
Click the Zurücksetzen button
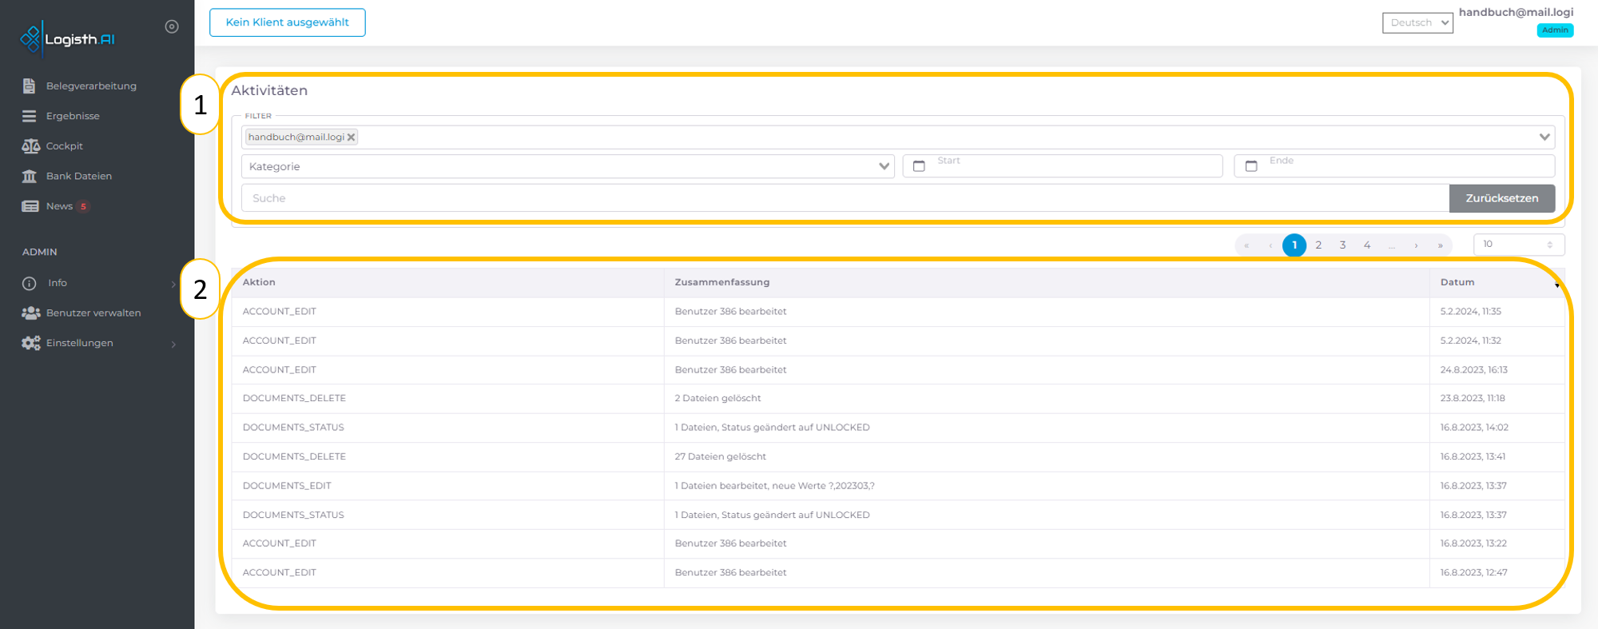point(1502,198)
